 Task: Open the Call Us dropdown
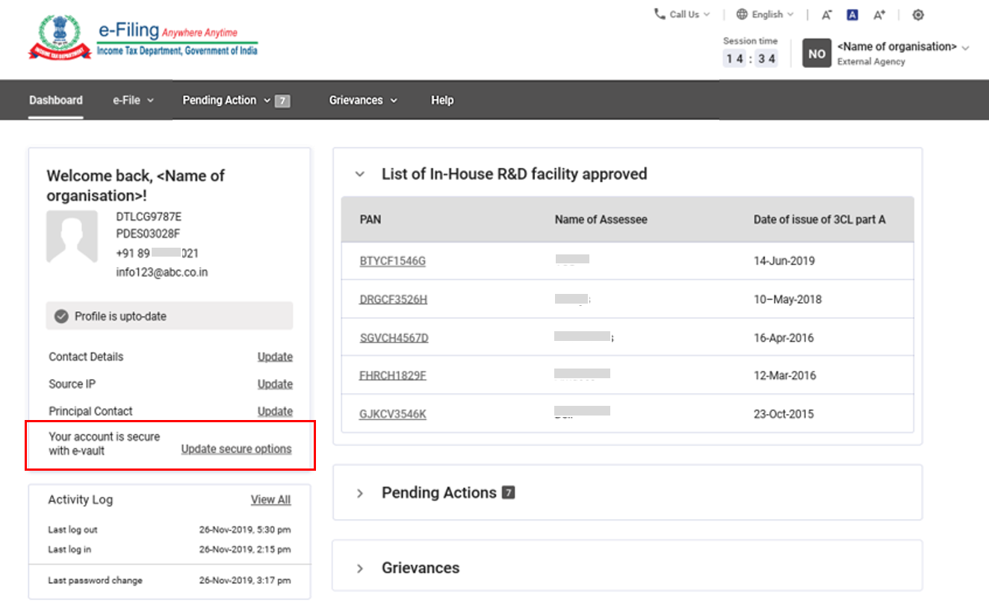681,14
